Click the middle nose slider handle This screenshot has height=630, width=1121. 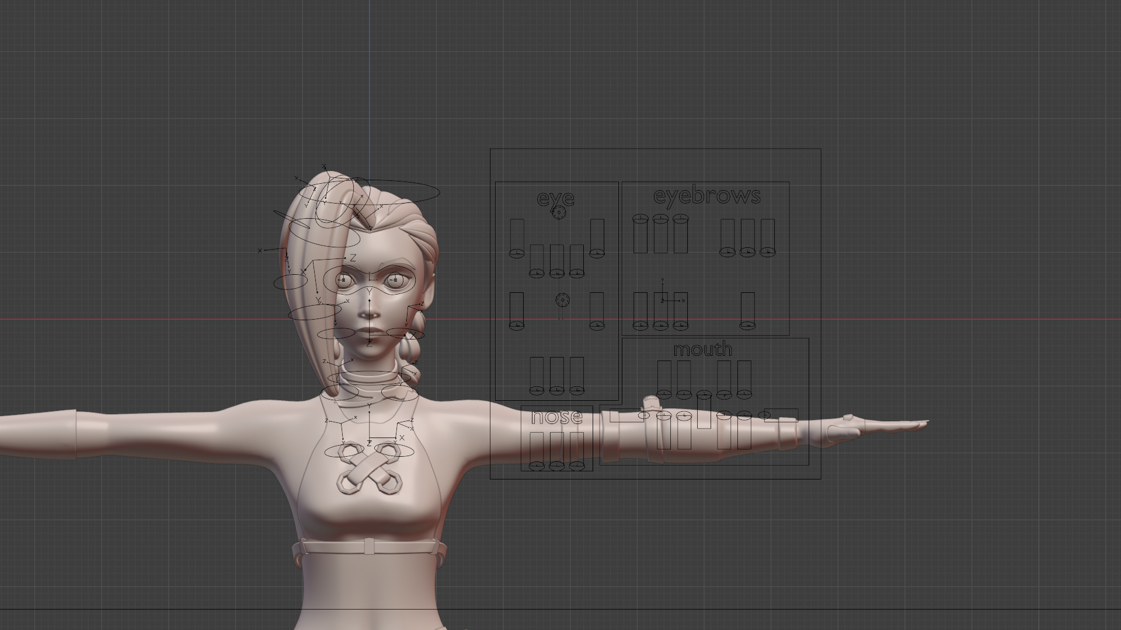tap(556, 466)
